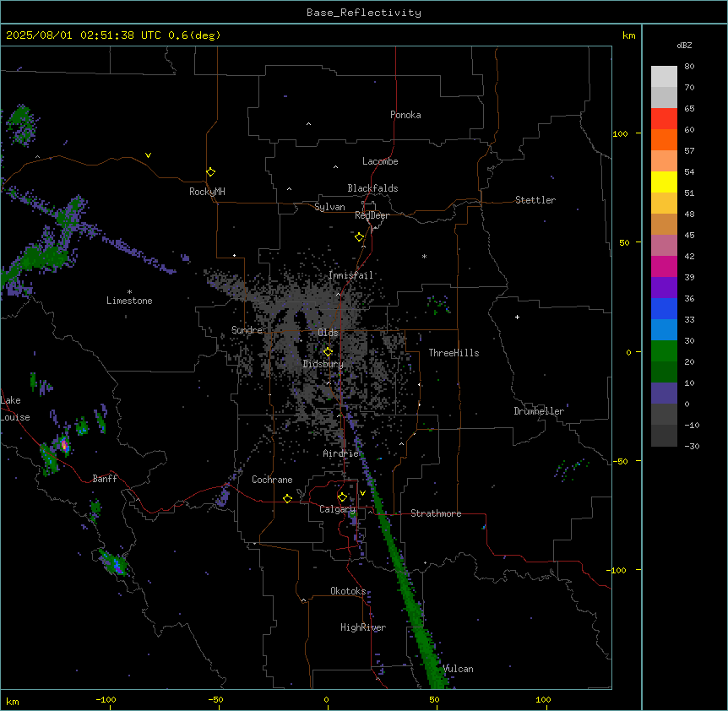Click the yellow diamond marker between Olds and Didsbury
This screenshot has height=711, width=728.
tap(328, 352)
